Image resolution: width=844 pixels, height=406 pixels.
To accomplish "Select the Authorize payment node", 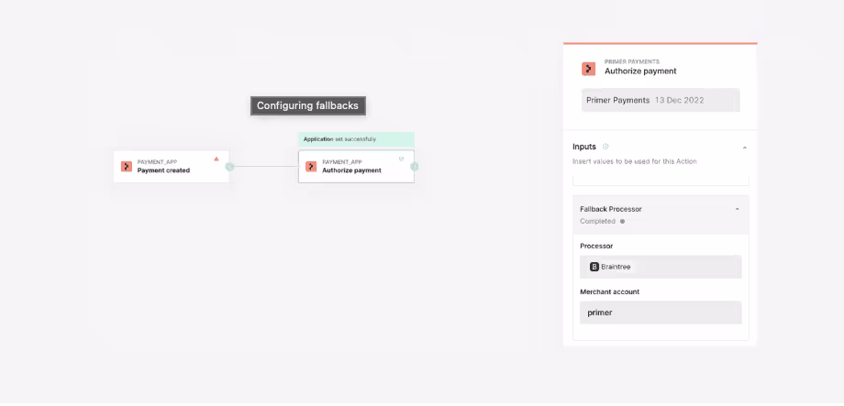I will point(356,167).
